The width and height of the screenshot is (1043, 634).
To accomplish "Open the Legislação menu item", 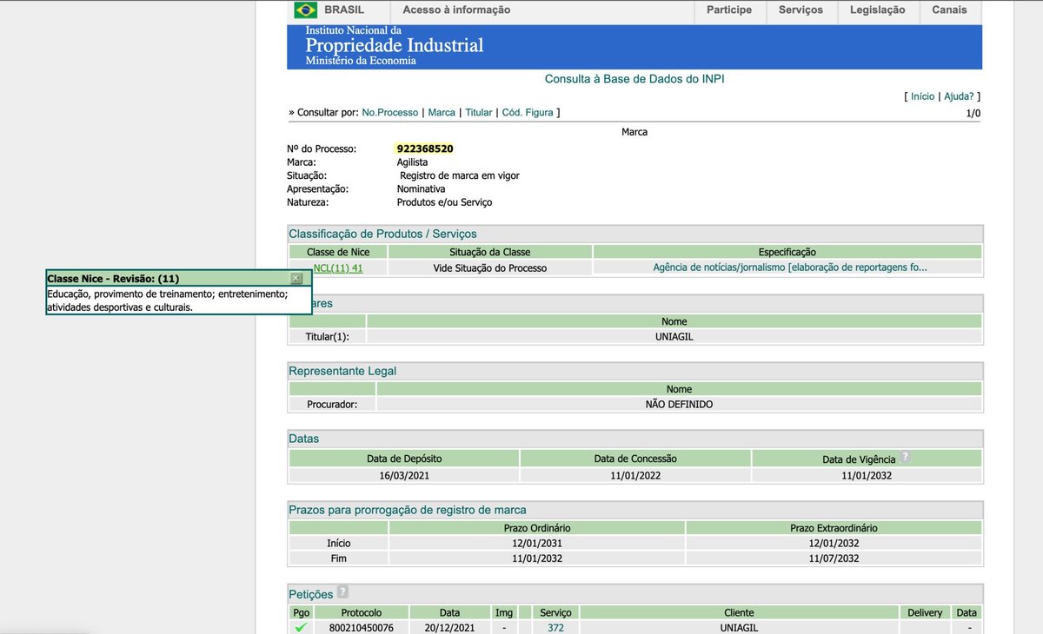I will coord(877,10).
